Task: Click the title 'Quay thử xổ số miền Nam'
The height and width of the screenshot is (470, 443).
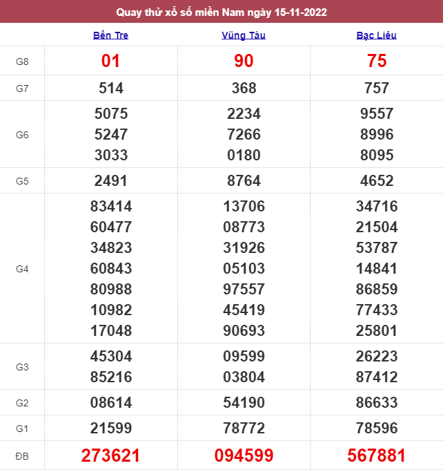Action: coord(221,12)
